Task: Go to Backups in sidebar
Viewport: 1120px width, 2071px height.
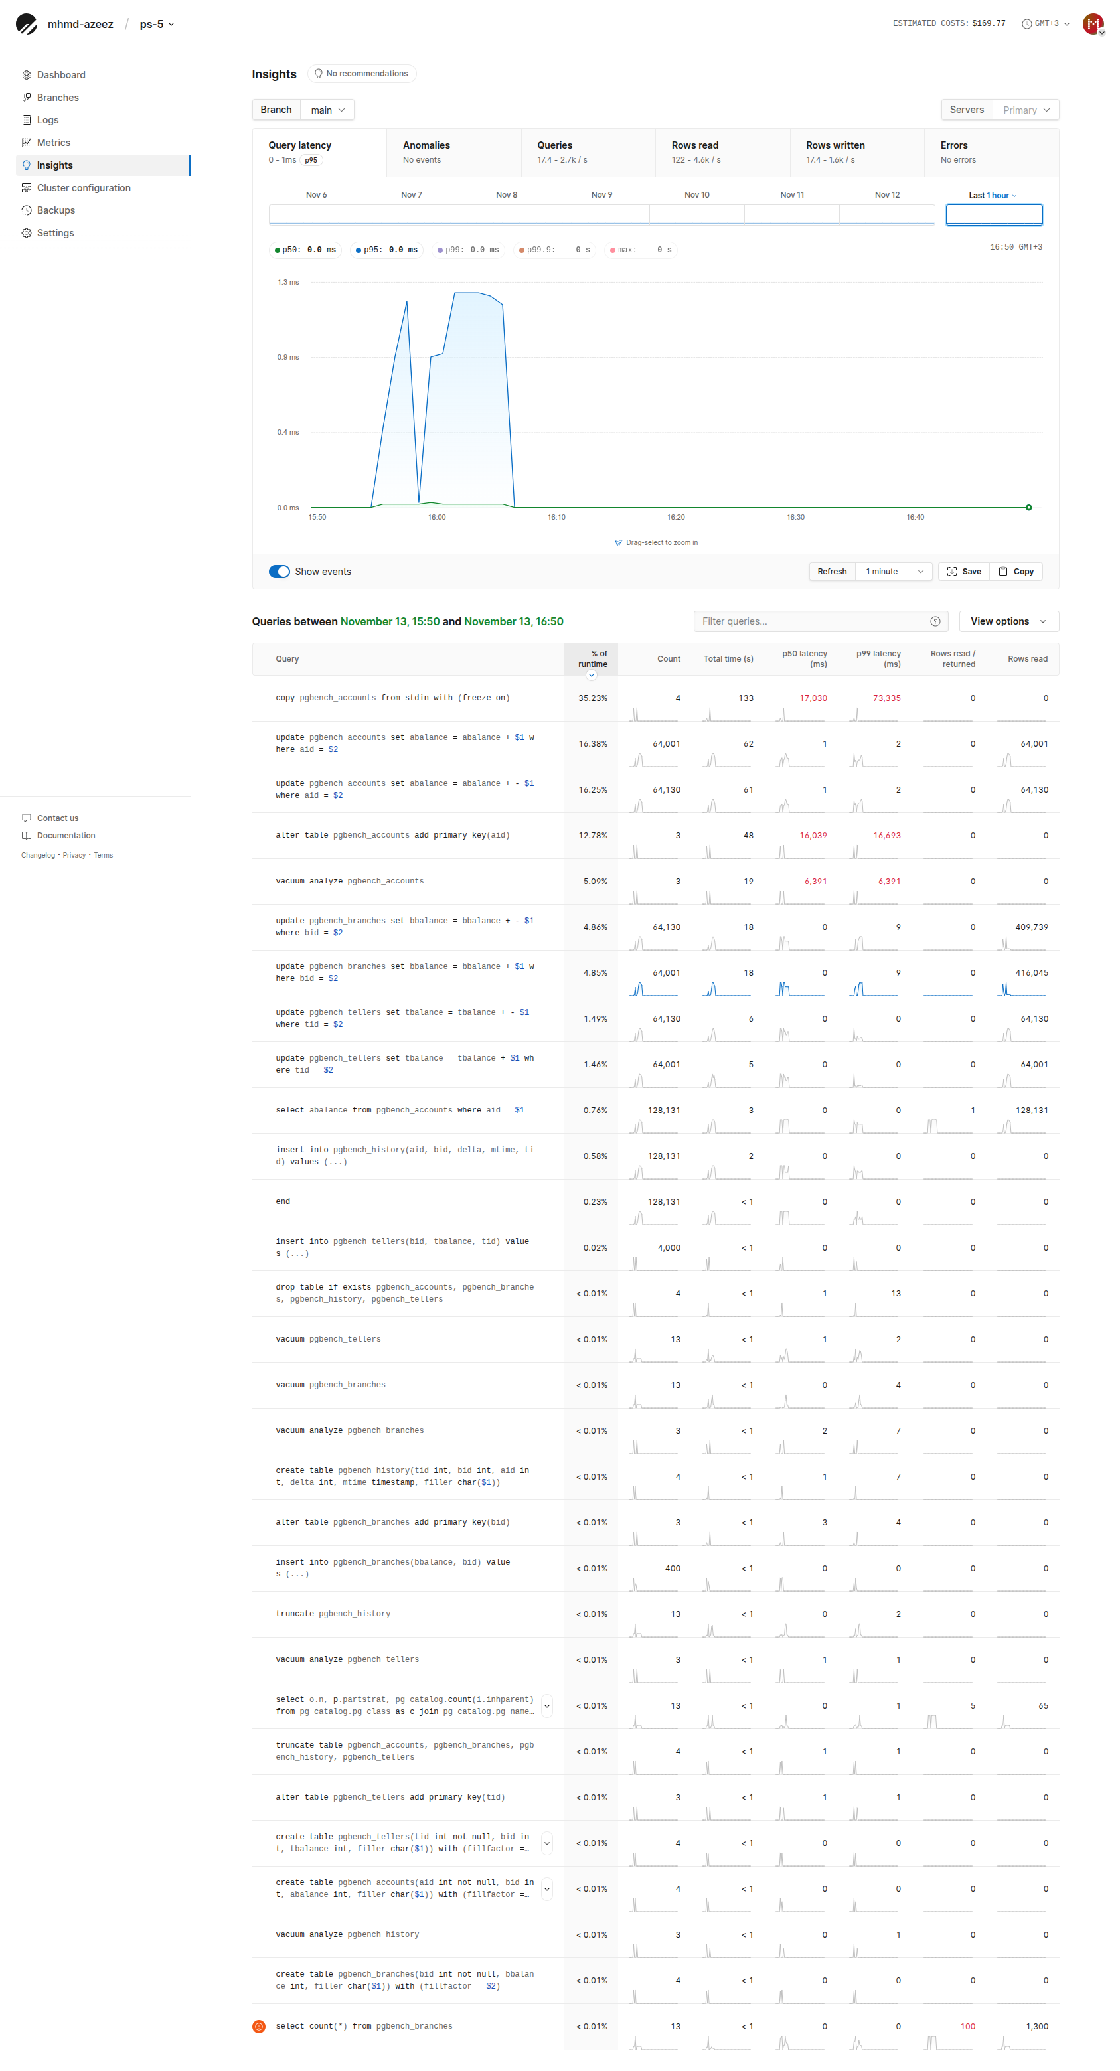Action: click(x=56, y=210)
